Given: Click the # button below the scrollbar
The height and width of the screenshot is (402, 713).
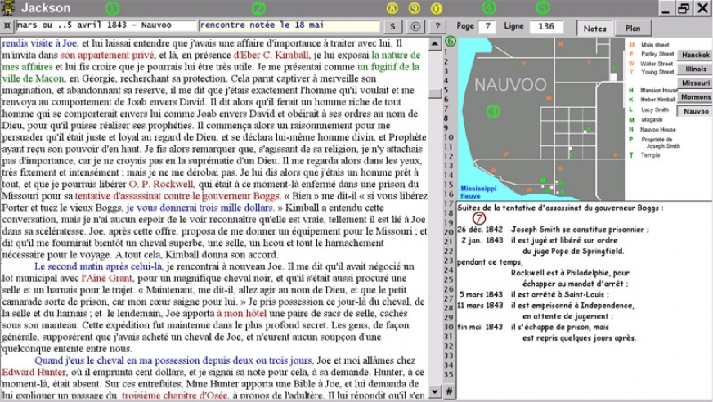Looking at the screenshot, I should tap(449, 391).
